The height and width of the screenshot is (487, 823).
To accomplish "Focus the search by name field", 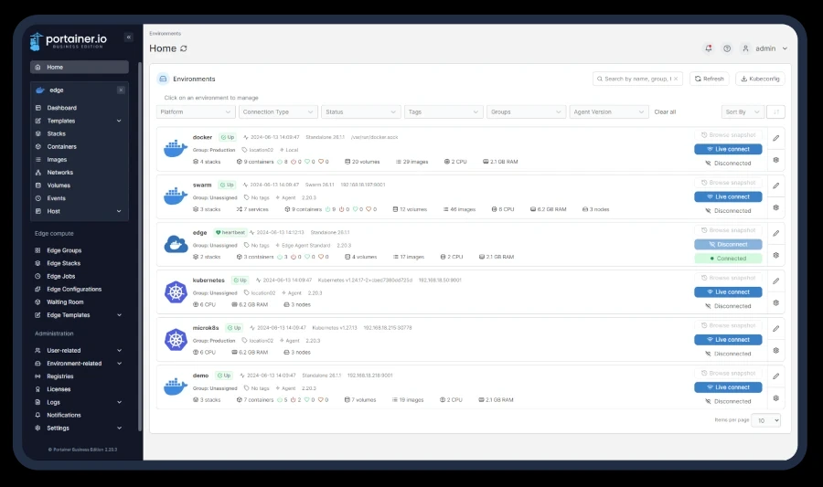I will click(x=637, y=79).
